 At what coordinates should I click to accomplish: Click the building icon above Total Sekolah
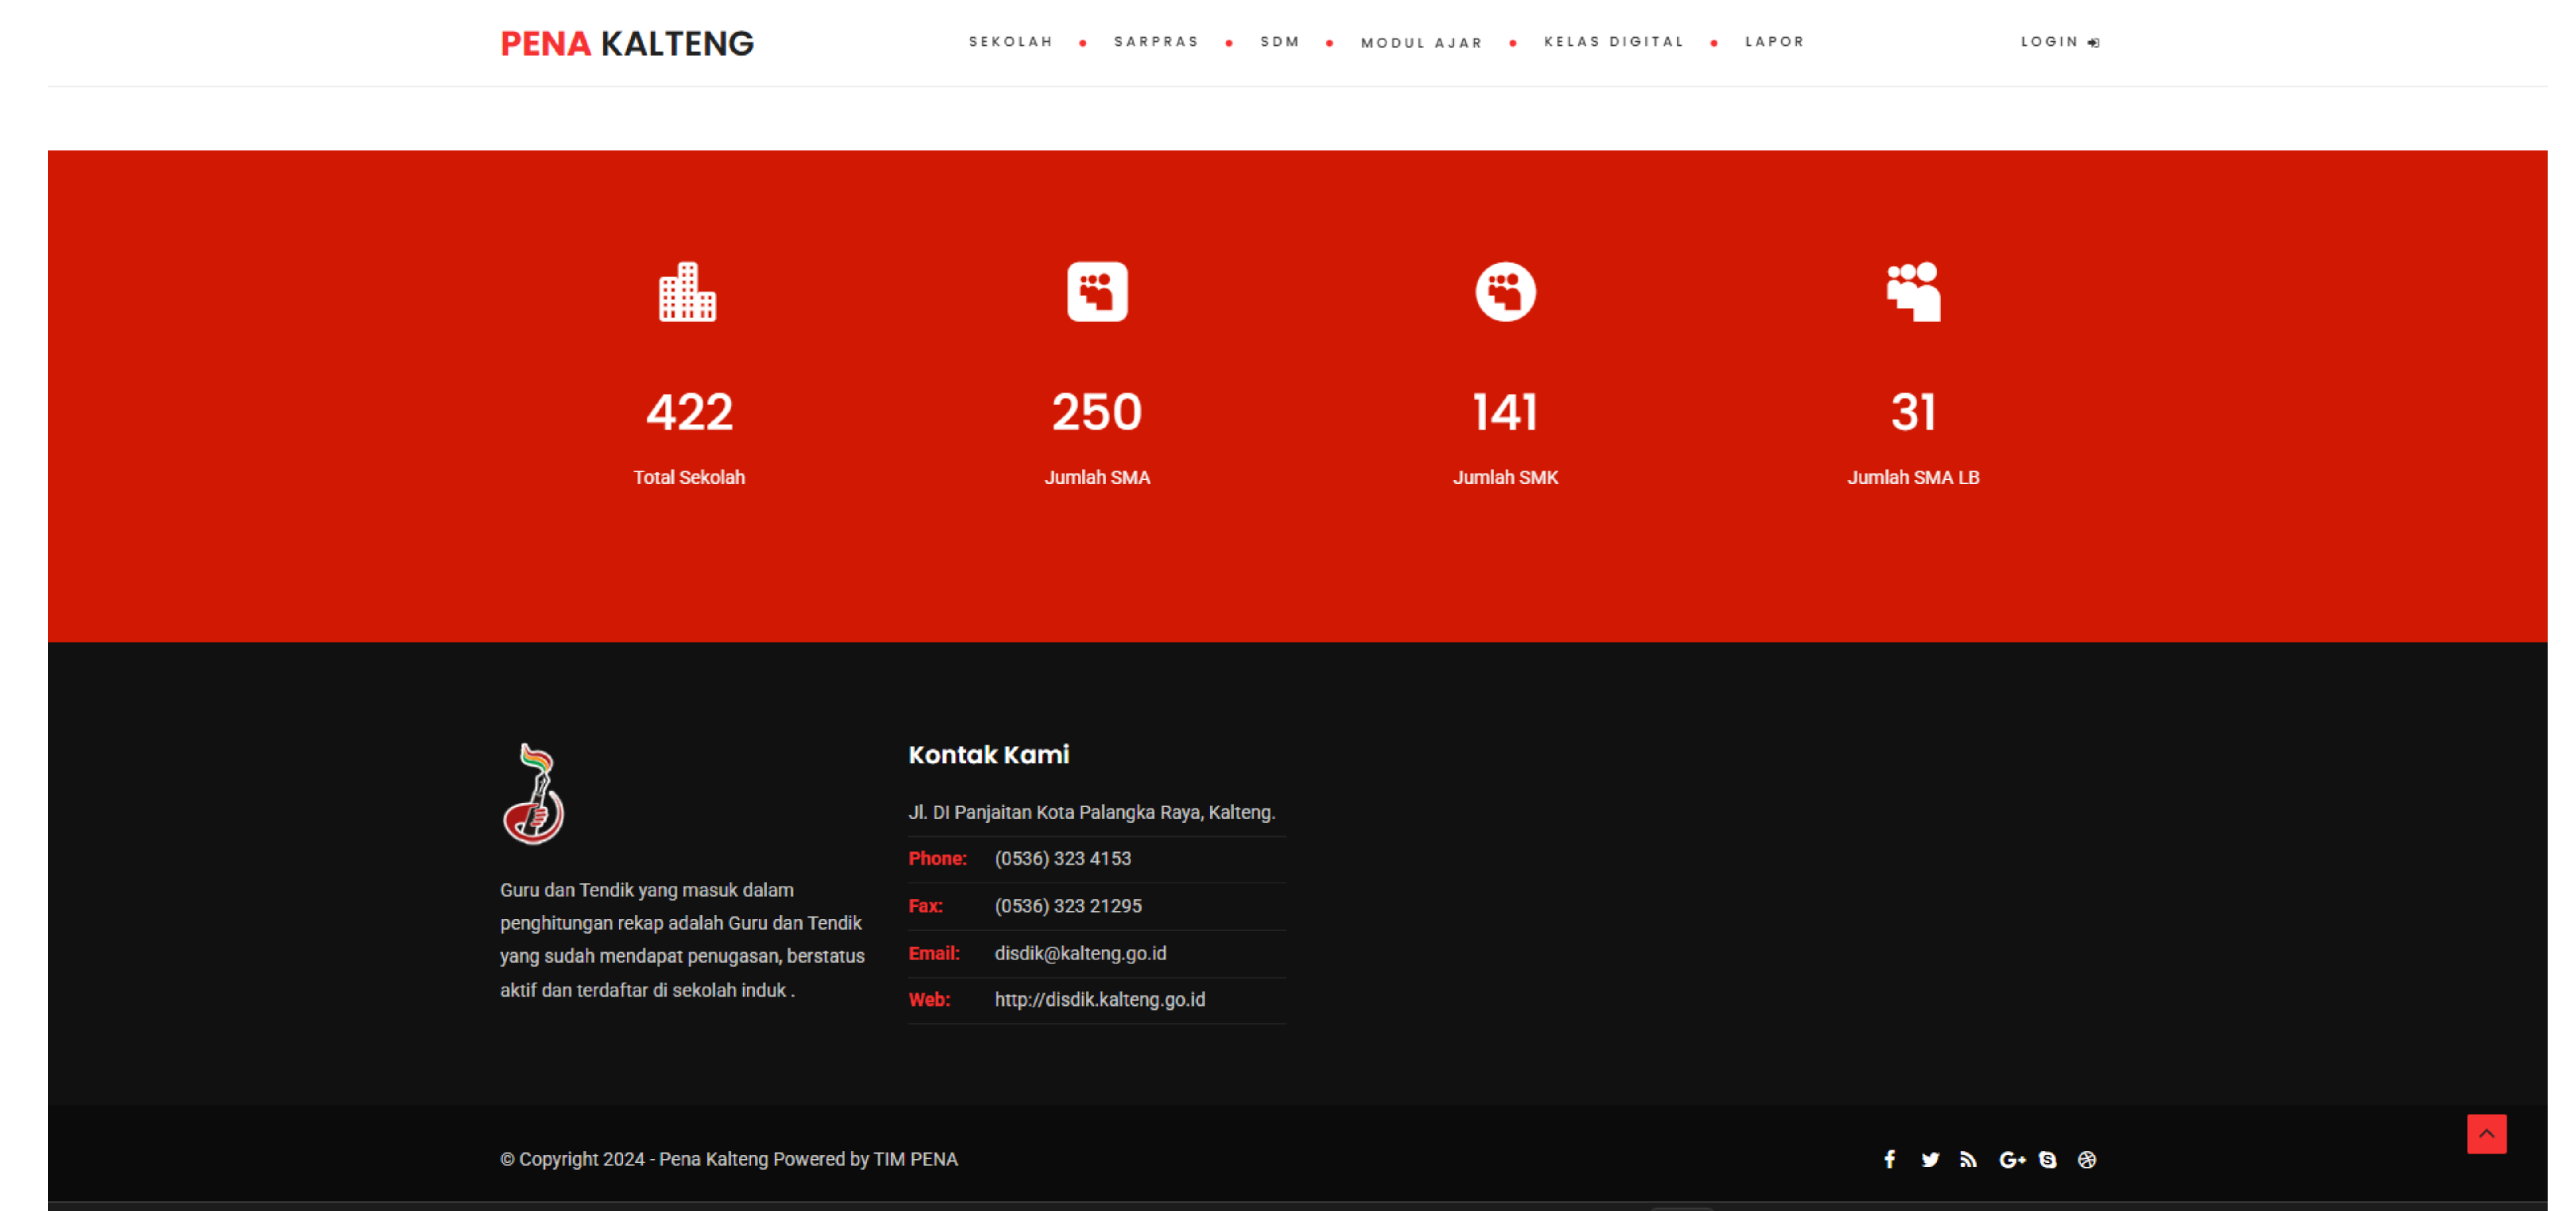click(688, 292)
